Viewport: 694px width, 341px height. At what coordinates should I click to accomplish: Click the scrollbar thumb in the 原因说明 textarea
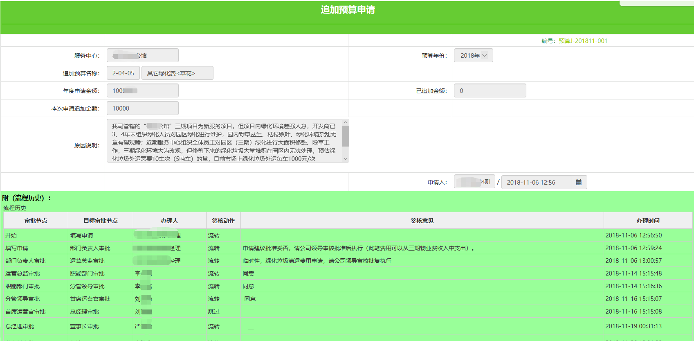[346, 136]
